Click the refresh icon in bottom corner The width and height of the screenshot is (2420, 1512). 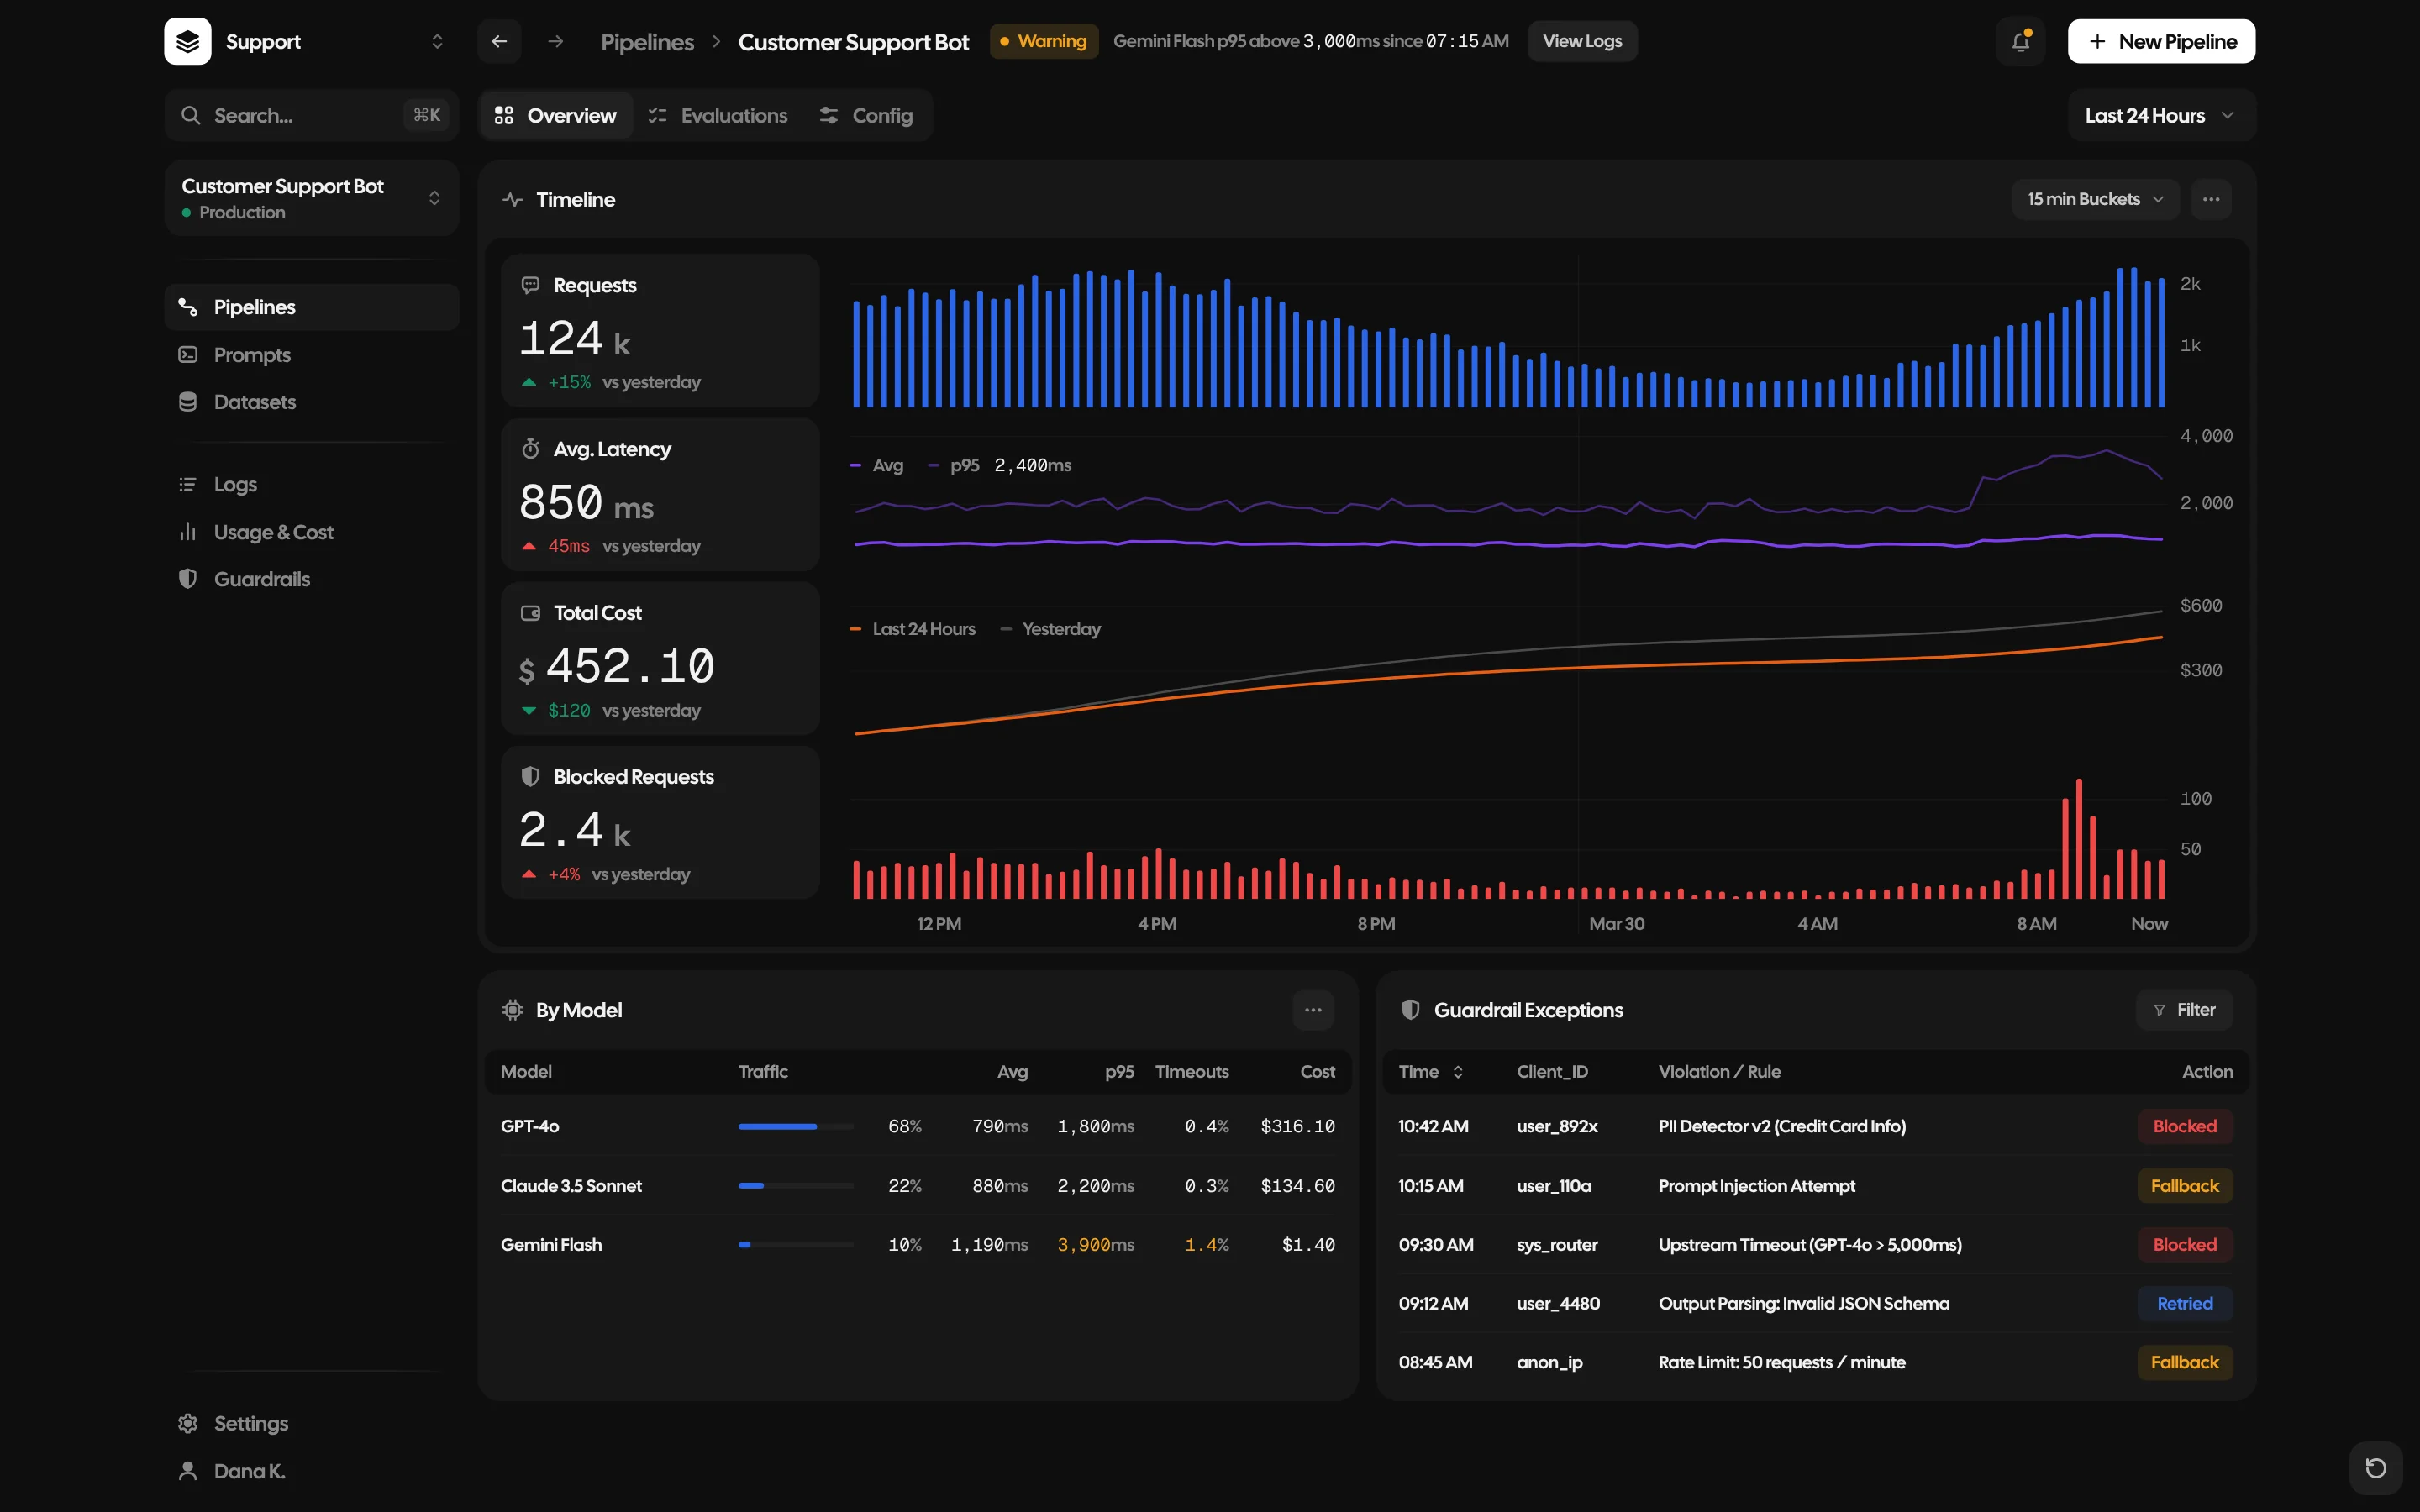click(2376, 1468)
